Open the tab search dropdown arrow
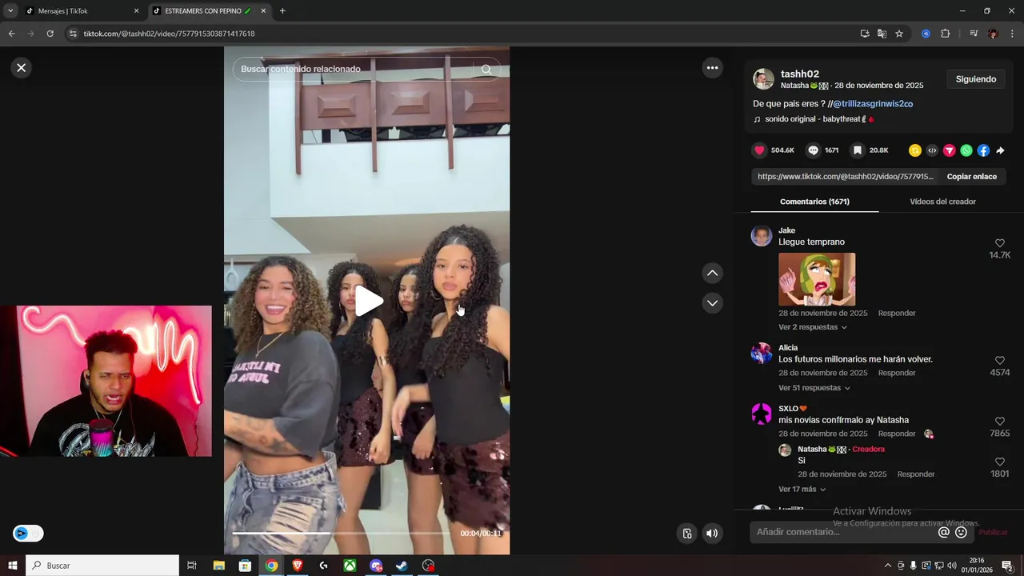 (x=10, y=11)
